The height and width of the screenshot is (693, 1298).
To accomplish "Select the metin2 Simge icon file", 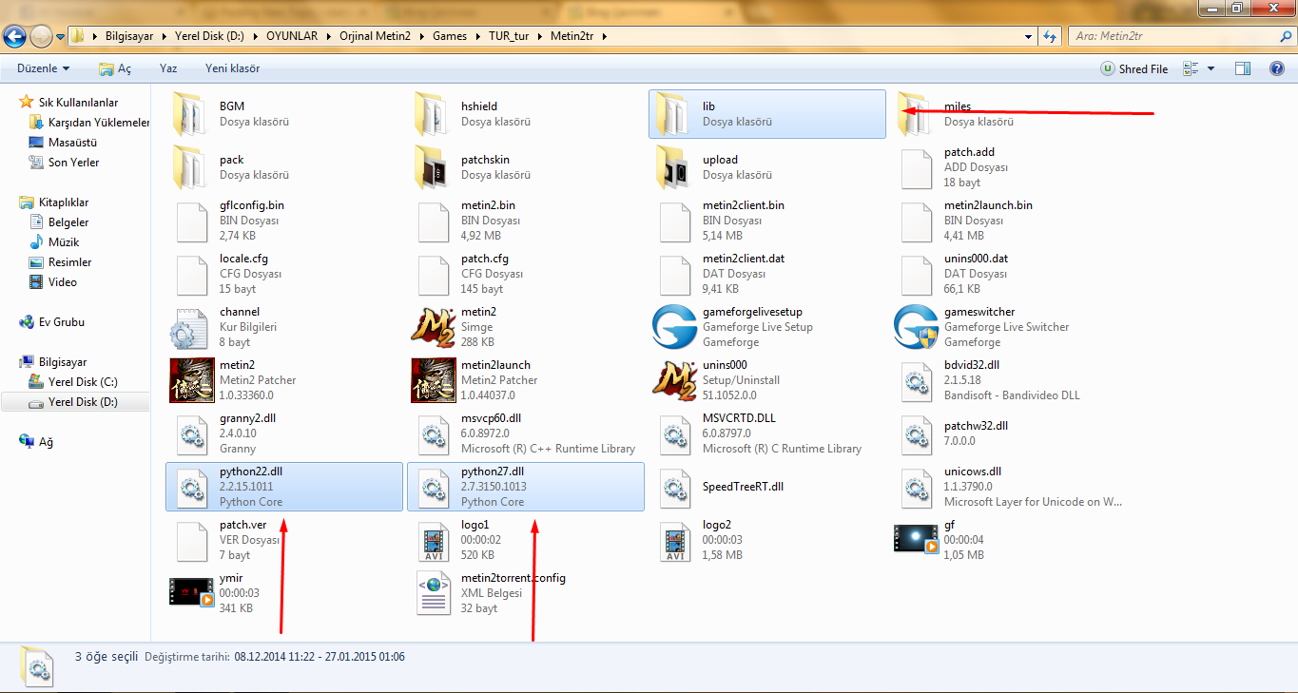I will click(434, 327).
